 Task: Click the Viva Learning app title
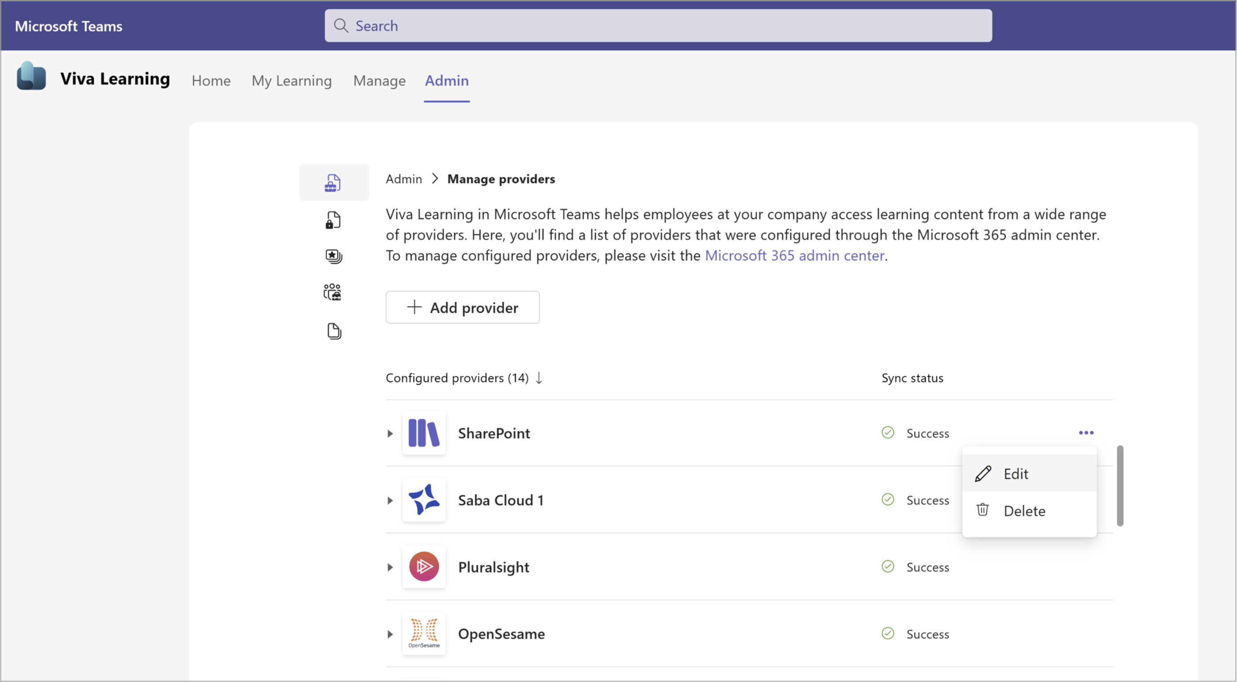(x=115, y=79)
